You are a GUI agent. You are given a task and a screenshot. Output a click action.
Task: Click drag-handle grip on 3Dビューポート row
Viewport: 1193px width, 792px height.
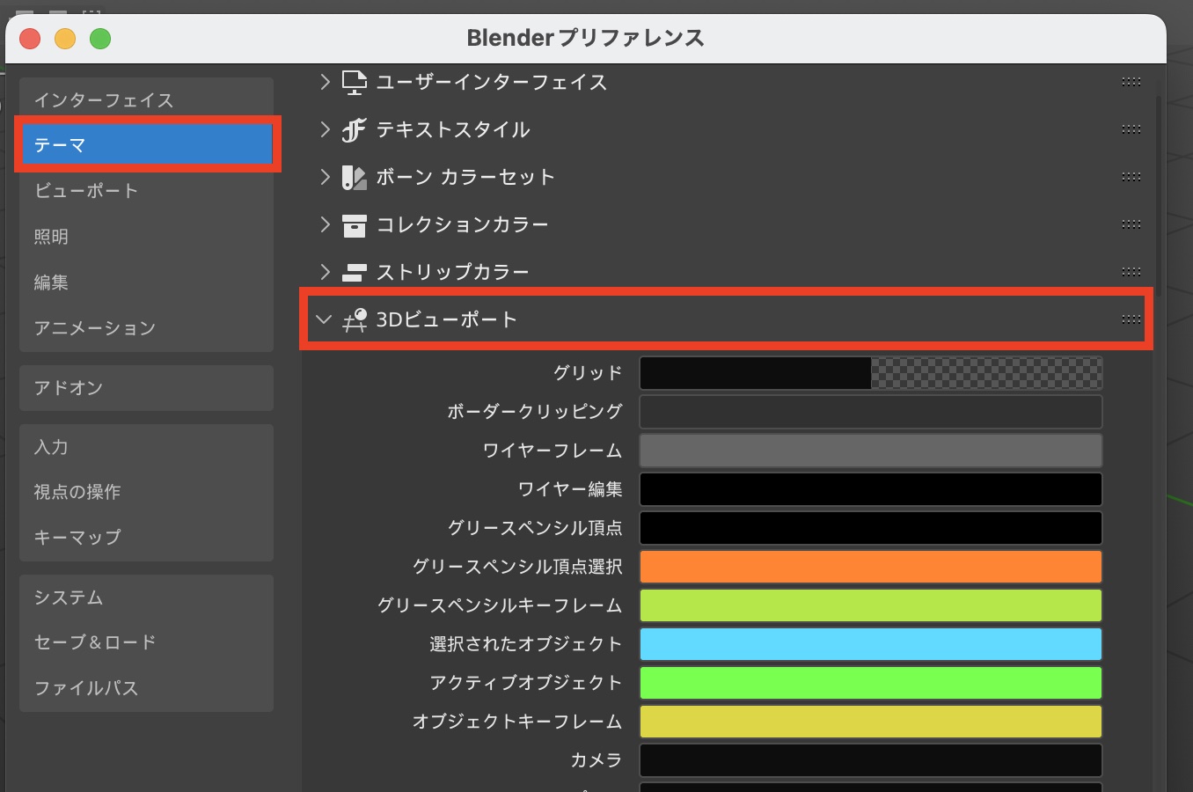coord(1131,319)
